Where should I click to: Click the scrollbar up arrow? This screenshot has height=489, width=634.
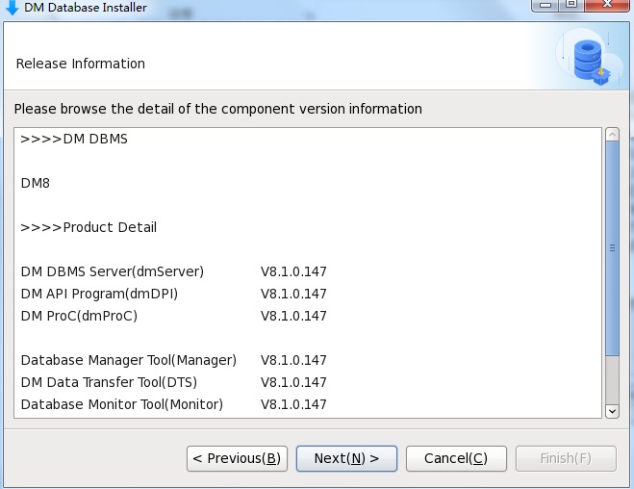tap(612, 135)
